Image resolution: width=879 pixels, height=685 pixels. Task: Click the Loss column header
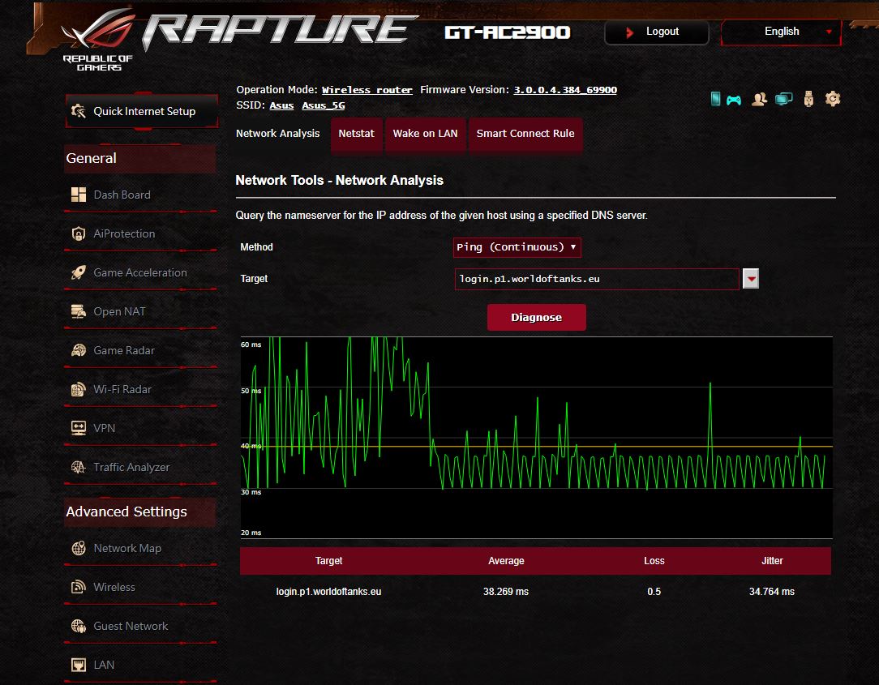pos(654,560)
